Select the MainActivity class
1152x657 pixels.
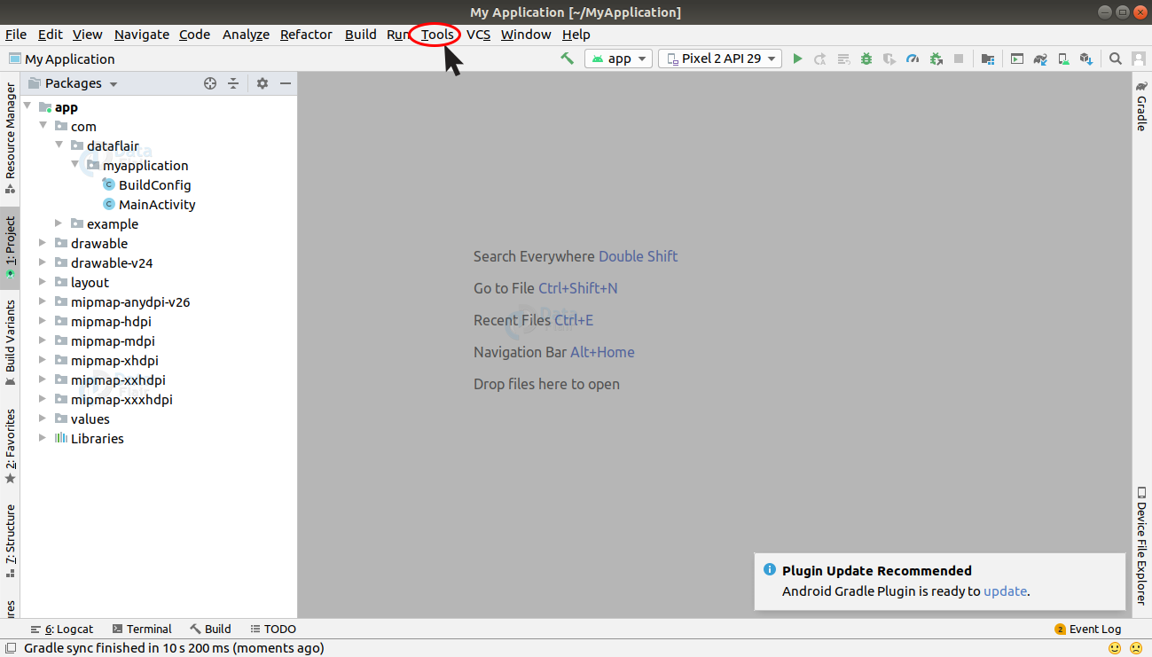(x=157, y=204)
